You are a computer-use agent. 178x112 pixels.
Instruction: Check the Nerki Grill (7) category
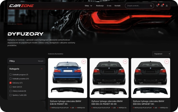pyautogui.click(x=10, y=87)
